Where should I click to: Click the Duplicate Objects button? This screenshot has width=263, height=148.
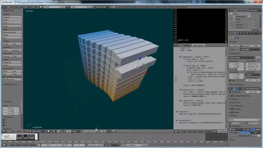(12, 32)
